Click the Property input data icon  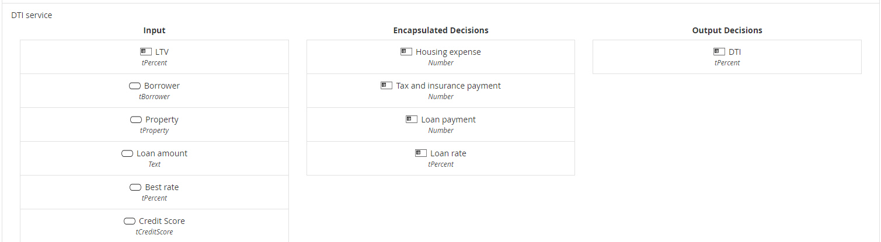click(136, 120)
